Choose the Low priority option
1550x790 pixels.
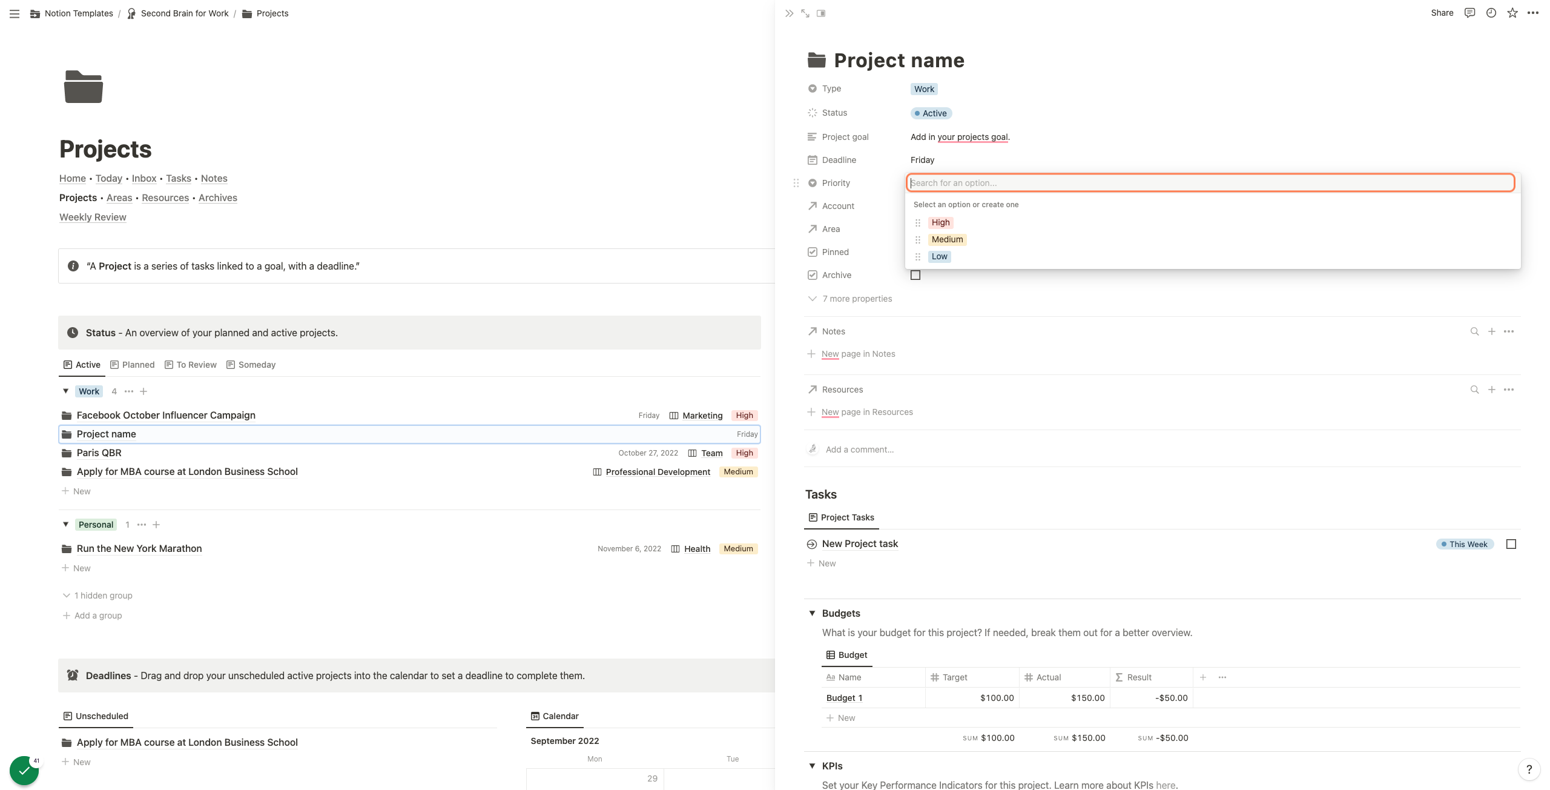coord(940,256)
